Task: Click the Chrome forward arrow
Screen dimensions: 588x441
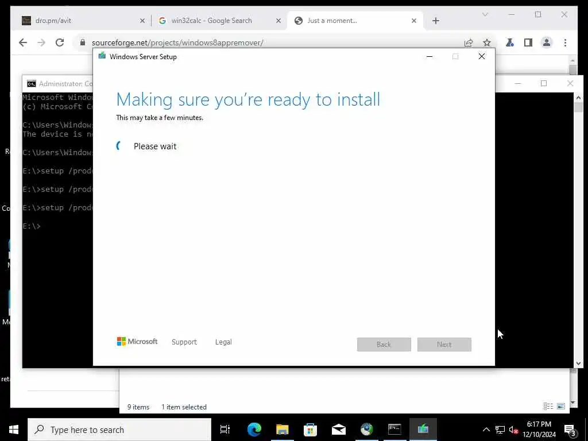Action: tap(41, 42)
